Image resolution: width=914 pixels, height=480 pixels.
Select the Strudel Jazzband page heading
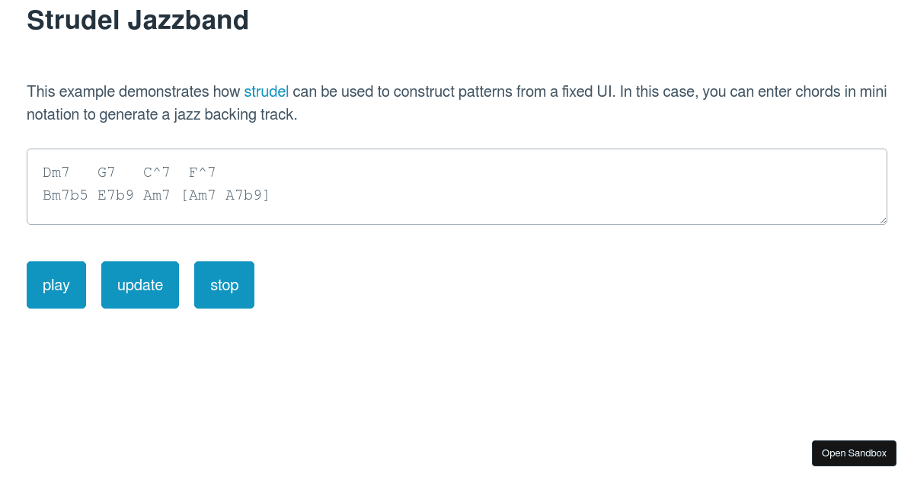pos(137,20)
